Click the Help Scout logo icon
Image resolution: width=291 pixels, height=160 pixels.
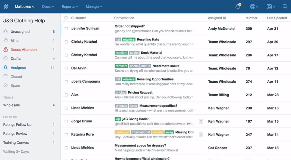click(x=6, y=7)
